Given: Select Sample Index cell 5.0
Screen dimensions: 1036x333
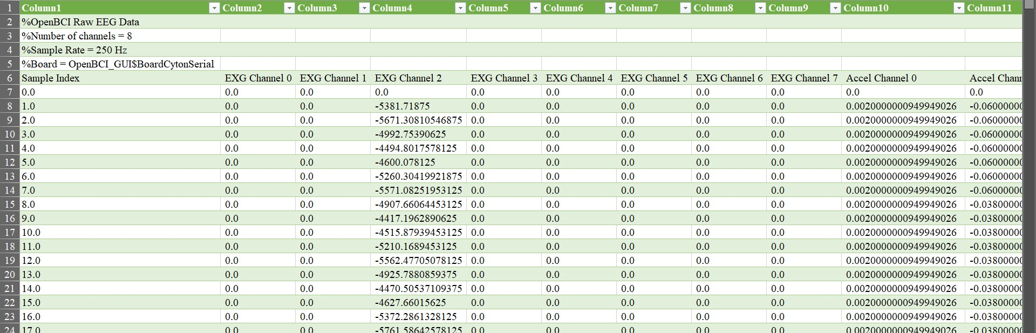Looking at the screenshot, I should coord(120,162).
